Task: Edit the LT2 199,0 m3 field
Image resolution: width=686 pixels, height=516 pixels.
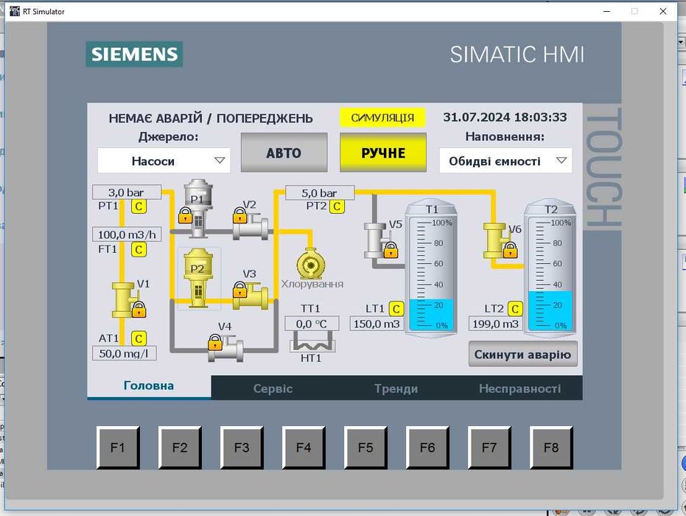Action: click(496, 324)
